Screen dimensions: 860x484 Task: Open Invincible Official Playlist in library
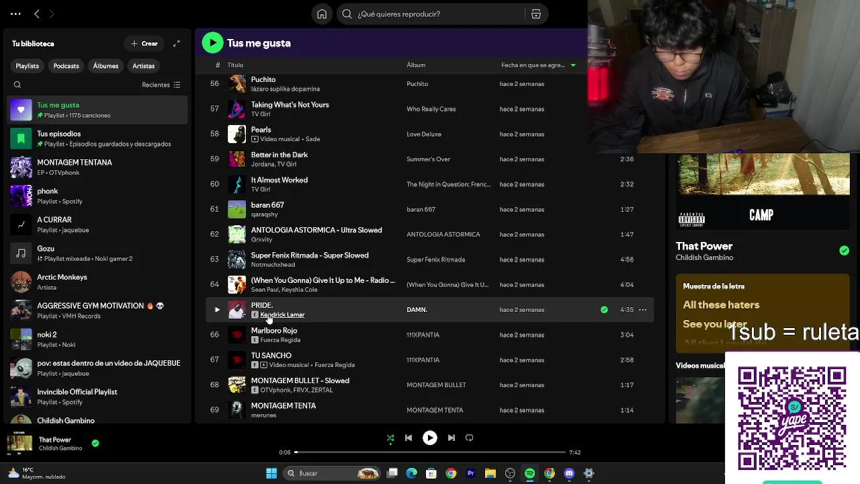pos(98,397)
